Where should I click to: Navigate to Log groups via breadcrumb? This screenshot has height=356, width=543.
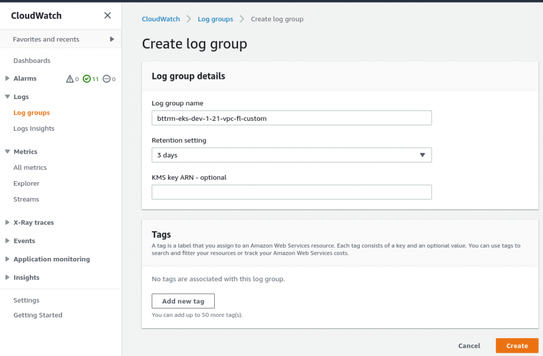click(215, 19)
